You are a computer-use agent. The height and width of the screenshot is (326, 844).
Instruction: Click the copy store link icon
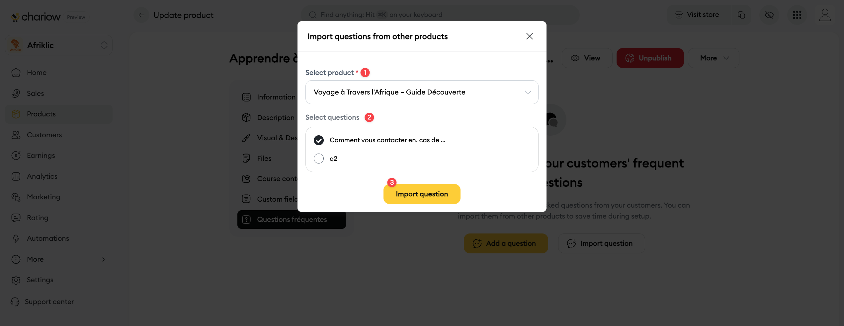[x=741, y=15]
